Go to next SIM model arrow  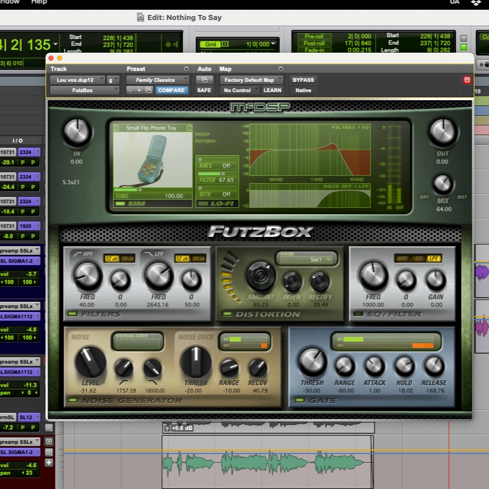[189, 128]
